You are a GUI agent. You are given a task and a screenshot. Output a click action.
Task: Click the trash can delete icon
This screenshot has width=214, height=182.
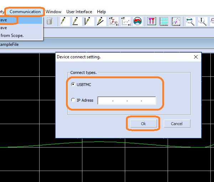pos(49,21)
